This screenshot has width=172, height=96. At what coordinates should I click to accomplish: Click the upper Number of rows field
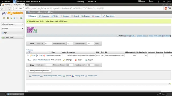coord(70,43)
